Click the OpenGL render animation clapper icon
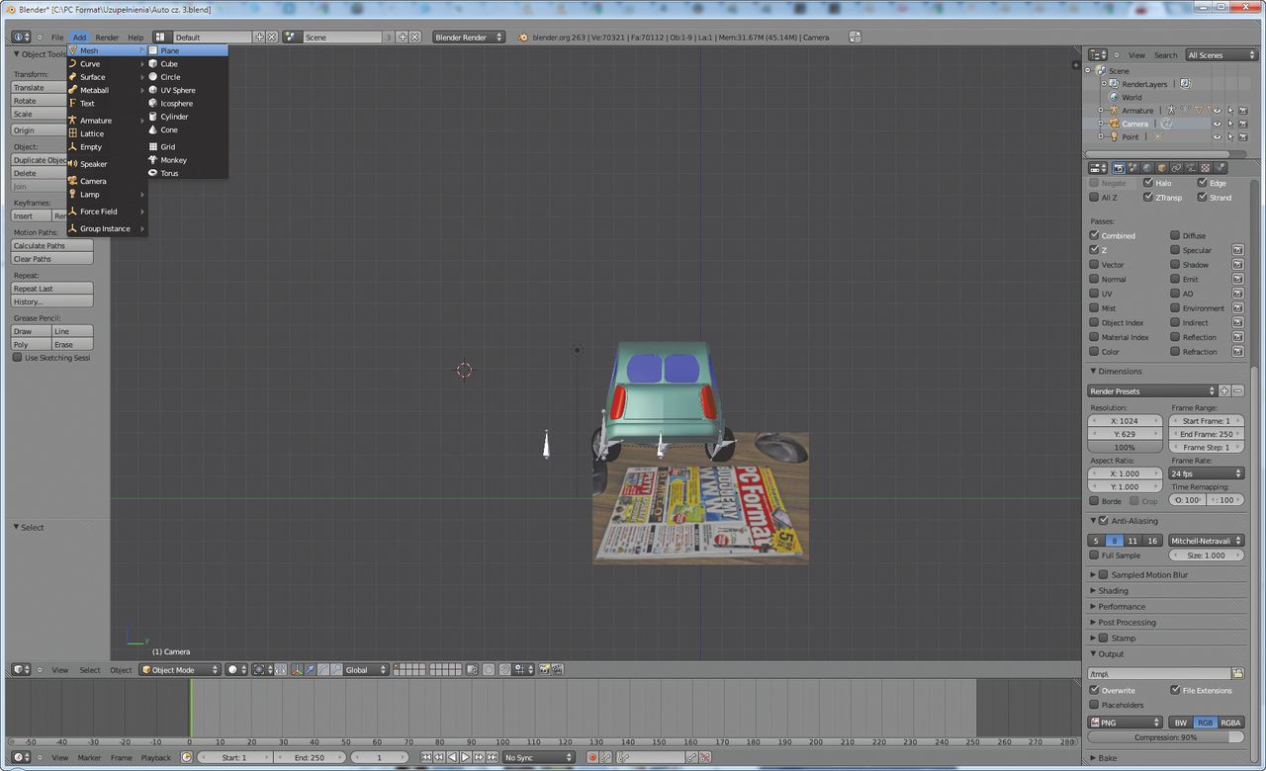This screenshot has width=1266, height=771. 557,670
